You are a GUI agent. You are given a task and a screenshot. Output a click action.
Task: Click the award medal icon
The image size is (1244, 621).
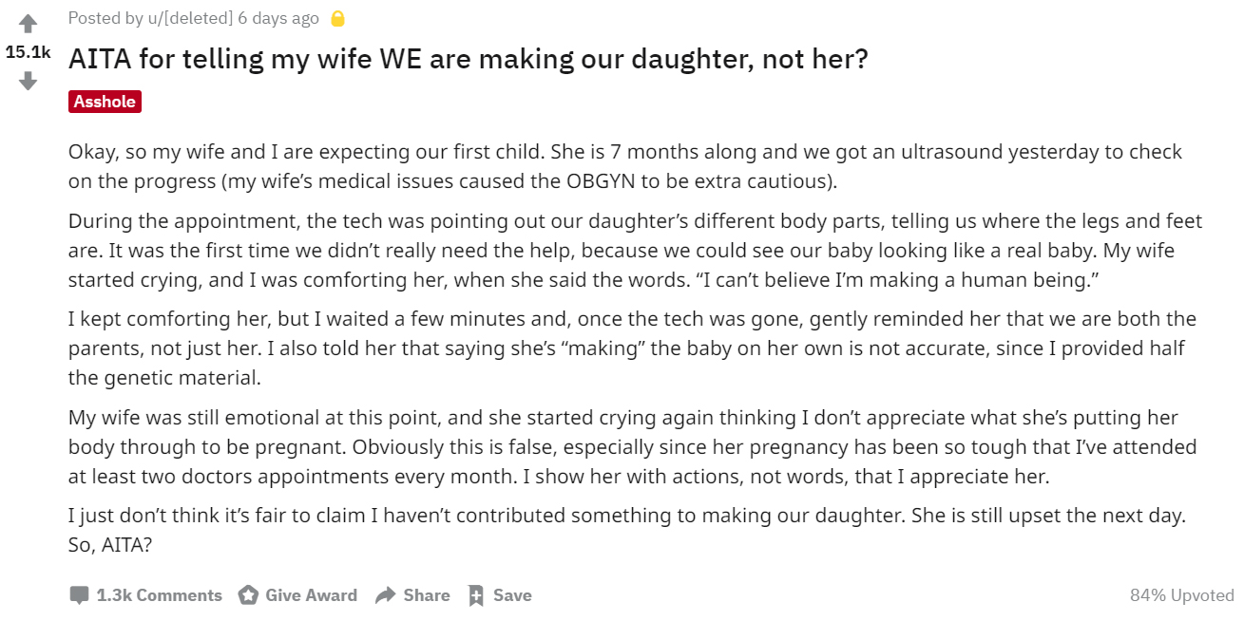pyautogui.click(x=248, y=595)
